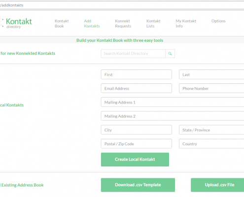Go to Konnekt Requests page
Viewport: 244px width, 197px height.
click(123, 24)
